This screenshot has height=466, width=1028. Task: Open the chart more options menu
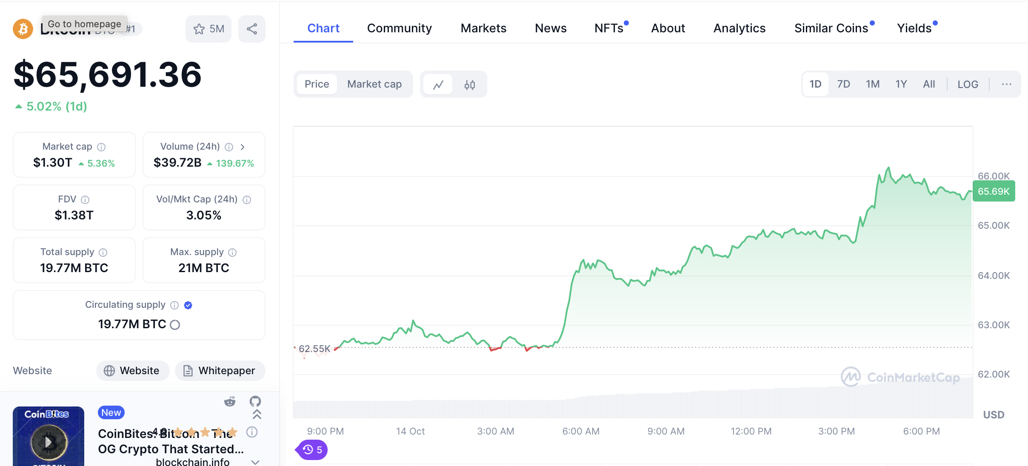tap(1006, 84)
